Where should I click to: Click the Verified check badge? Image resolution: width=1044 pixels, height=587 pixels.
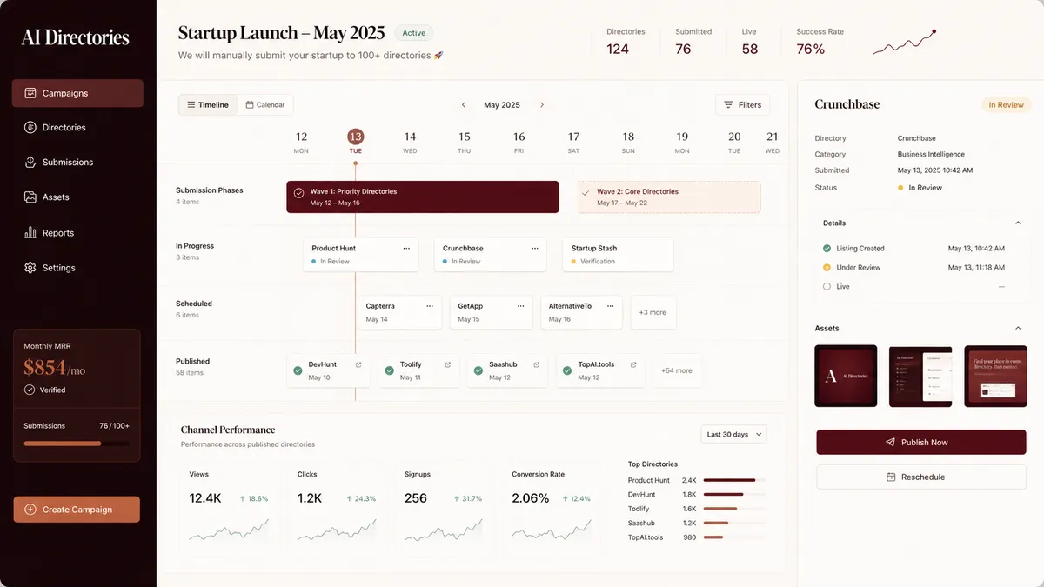(x=30, y=390)
